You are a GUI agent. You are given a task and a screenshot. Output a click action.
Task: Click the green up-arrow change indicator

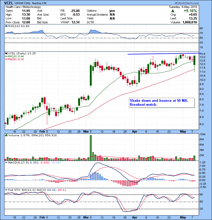(173, 11)
